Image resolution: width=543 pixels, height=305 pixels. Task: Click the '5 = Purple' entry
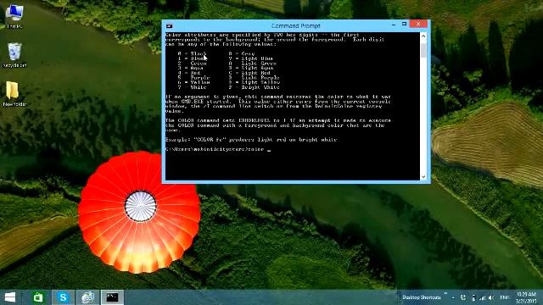(x=194, y=78)
